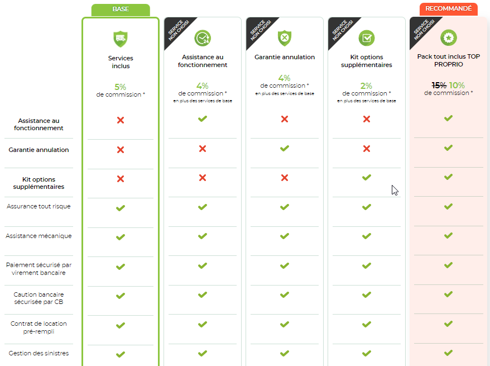
Task: Toggle the Service non choisi ribbon on Garantie annulation
Action: click(x=258, y=30)
